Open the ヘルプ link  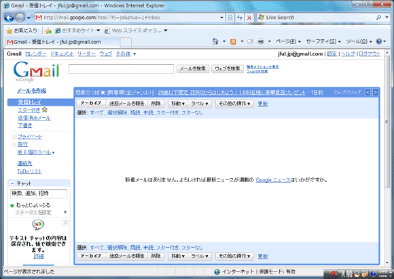(x=348, y=54)
